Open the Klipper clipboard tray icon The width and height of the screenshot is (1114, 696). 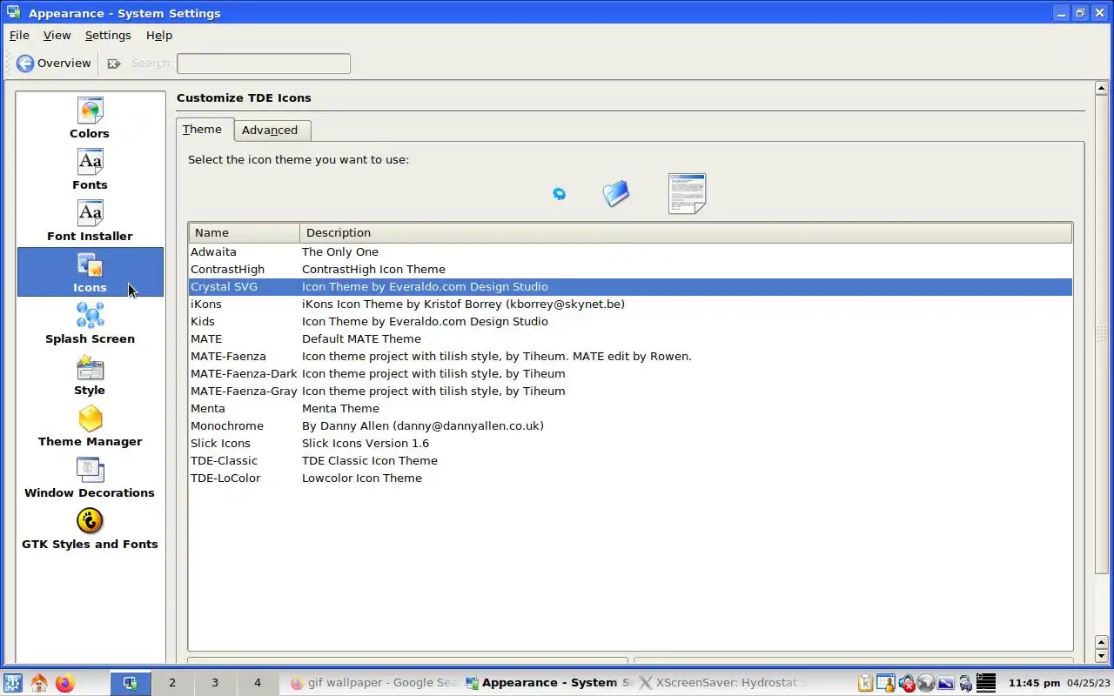click(x=866, y=683)
